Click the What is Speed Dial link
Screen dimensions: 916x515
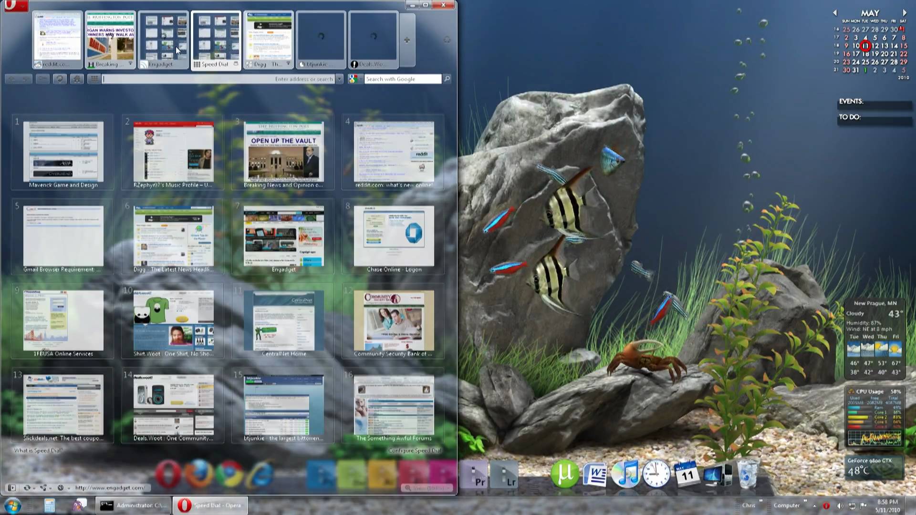point(38,450)
